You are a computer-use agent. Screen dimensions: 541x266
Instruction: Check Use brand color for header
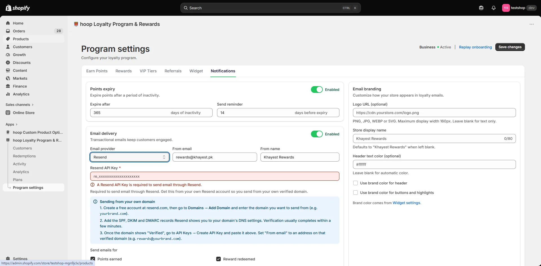click(x=355, y=183)
